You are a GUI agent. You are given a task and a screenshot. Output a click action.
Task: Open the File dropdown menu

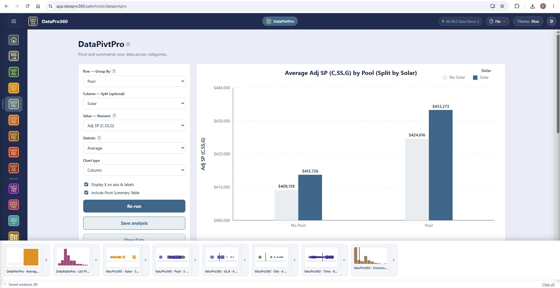(x=498, y=21)
